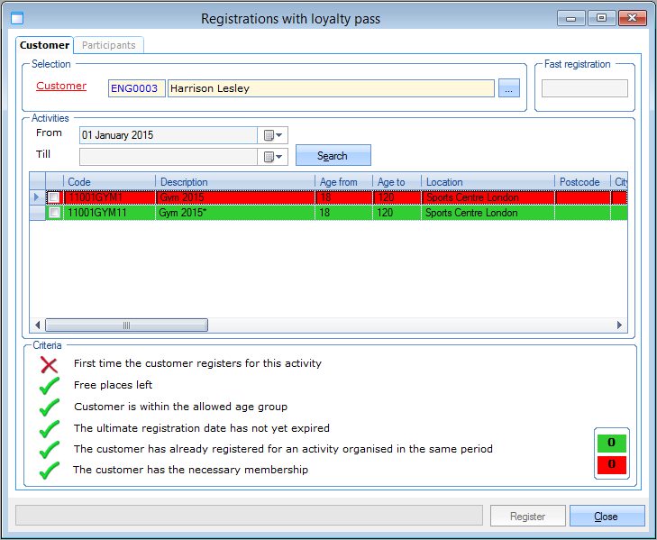The width and height of the screenshot is (657, 540).
Task: Click the red counter swatch
Action: click(612, 464)
